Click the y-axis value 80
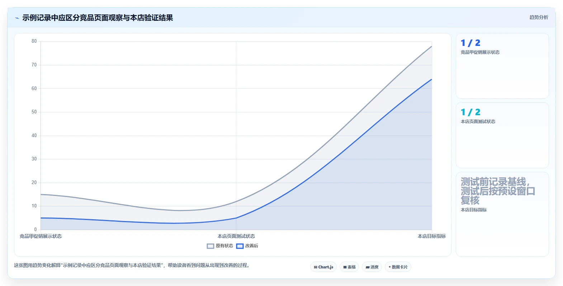The height and width of the screenshot is (286, 563). pyautogui.click(x=34, y=41)
